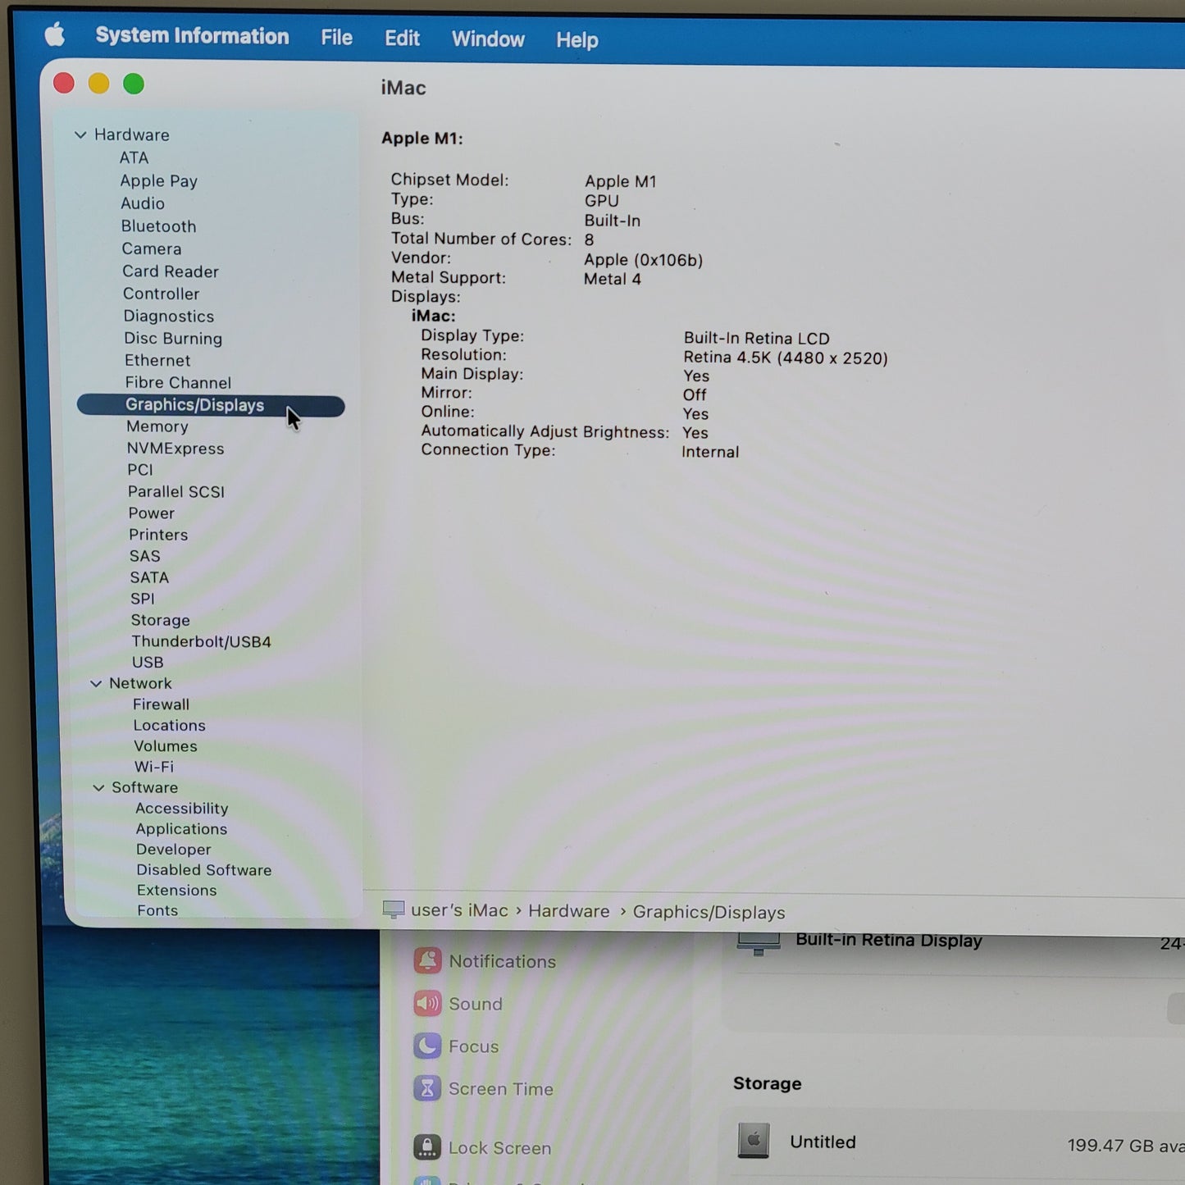The height and width of the screenshot is (1185, 1185).
Task: Select Power in the sidebar
Action: (x=152, y=513)
